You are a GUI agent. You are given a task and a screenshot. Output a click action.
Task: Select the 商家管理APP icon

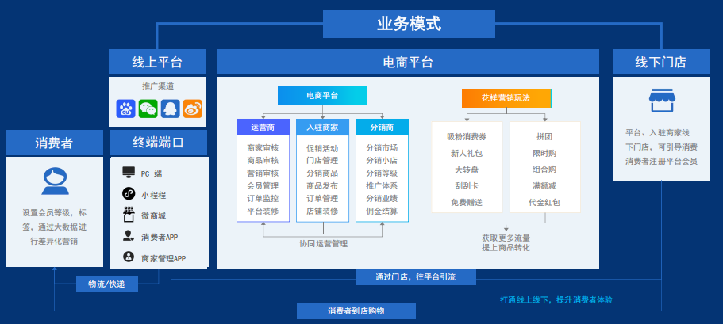[129, 257]
